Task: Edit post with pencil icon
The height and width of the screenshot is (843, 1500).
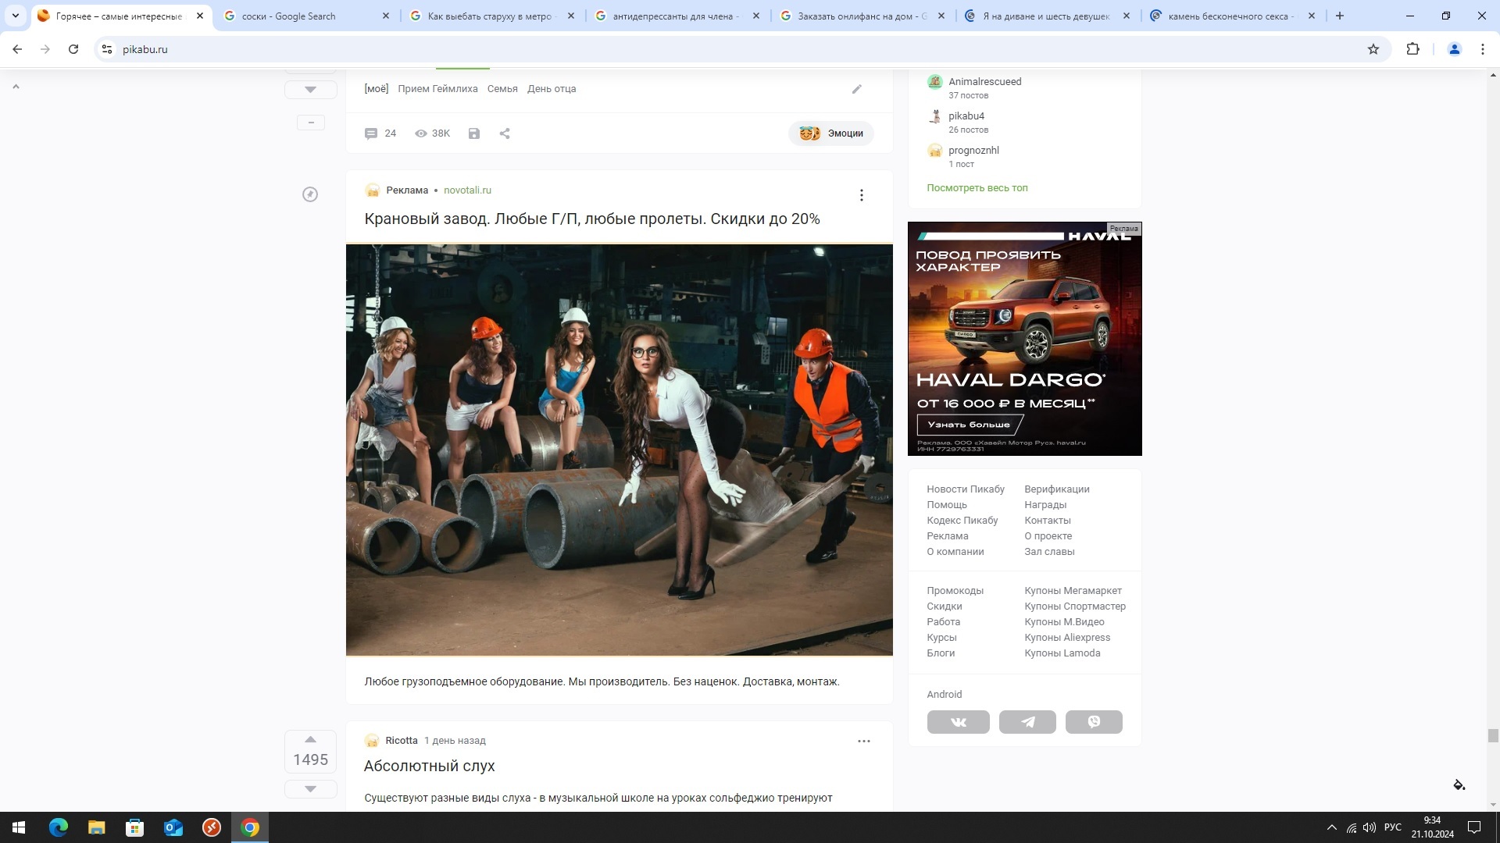Action: click(x=857, y=89)
